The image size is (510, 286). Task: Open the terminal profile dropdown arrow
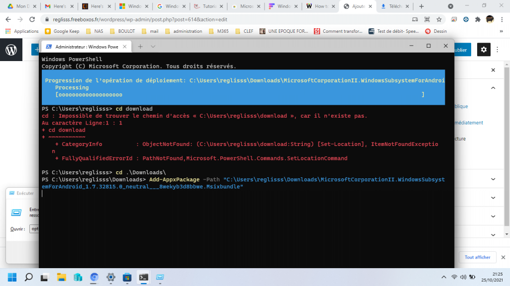tap(153, 46)
